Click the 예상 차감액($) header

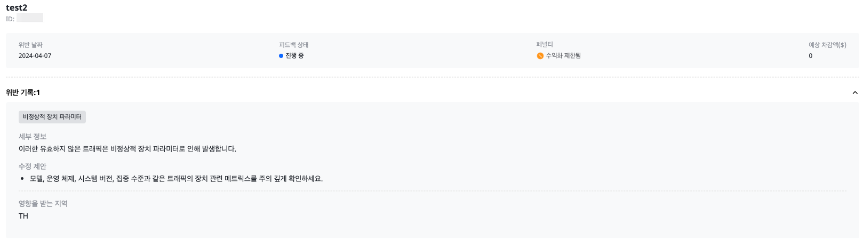(x=827, y=45)
